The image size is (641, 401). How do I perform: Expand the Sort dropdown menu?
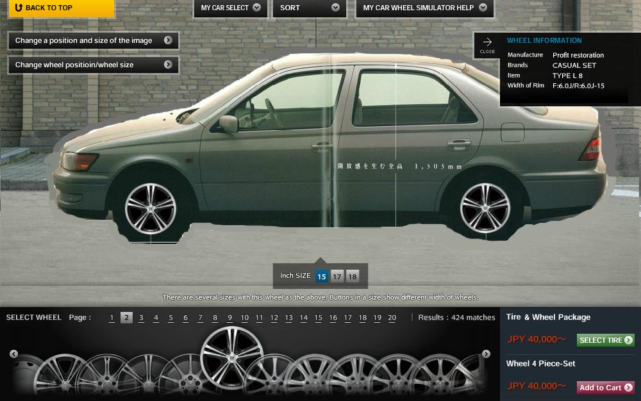click(309, 8)
